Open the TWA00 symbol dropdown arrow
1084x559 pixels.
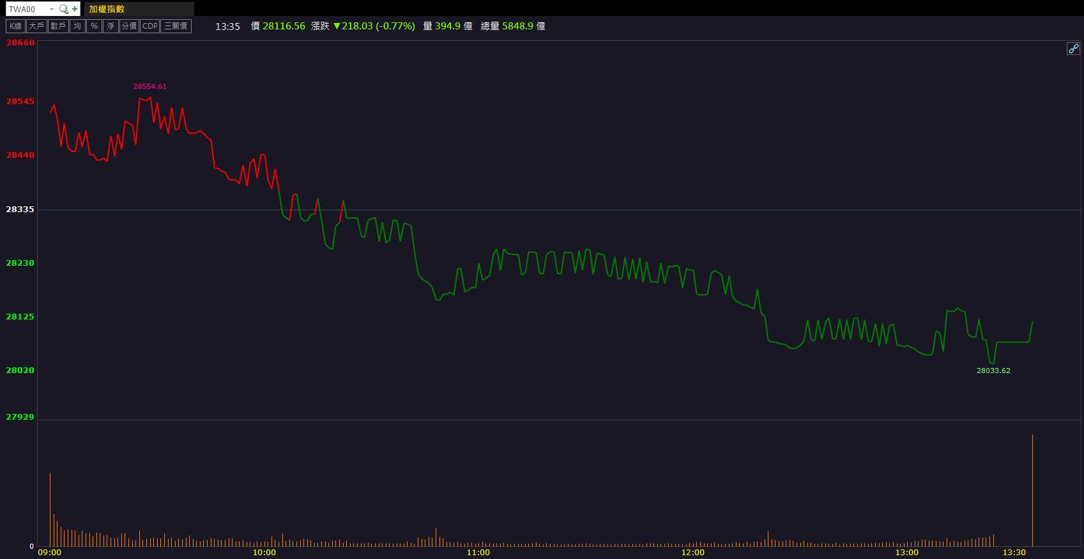[52, 9]
